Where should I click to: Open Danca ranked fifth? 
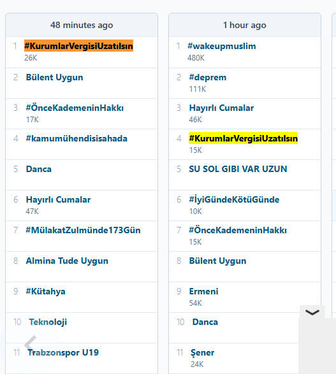pyautogui.click(x=39, y=169)
